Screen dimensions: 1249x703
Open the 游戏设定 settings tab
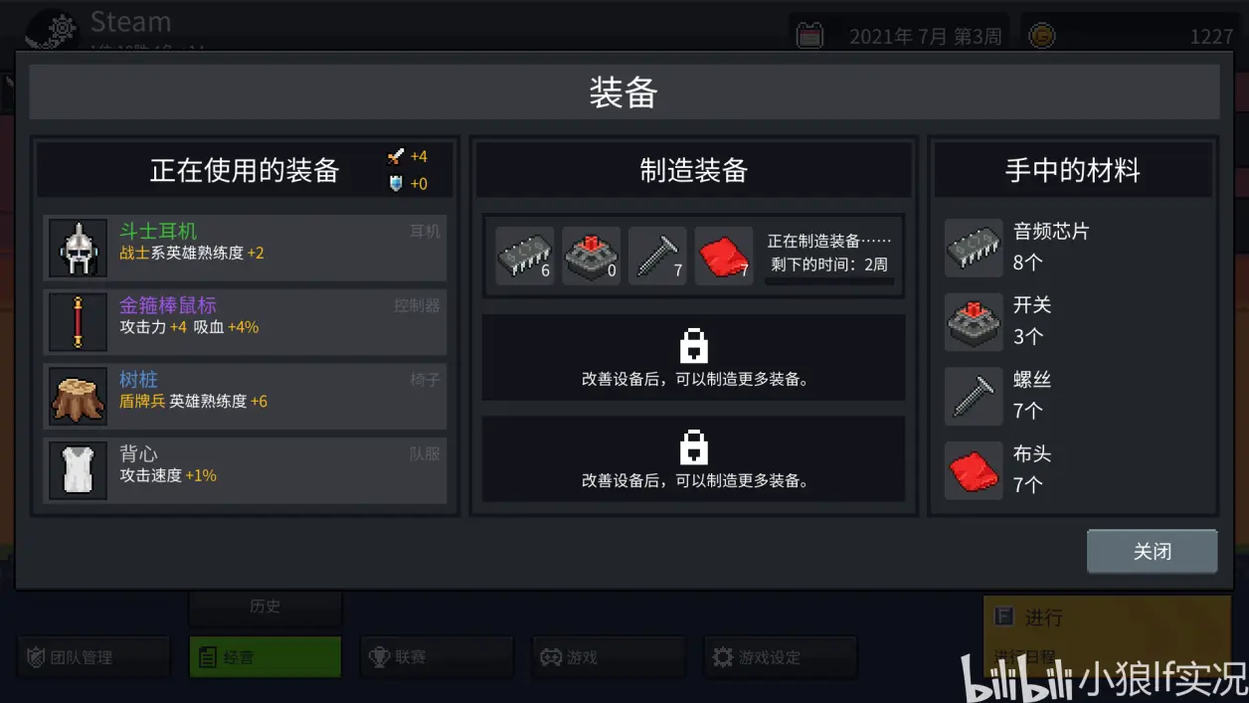coord(780,657)
